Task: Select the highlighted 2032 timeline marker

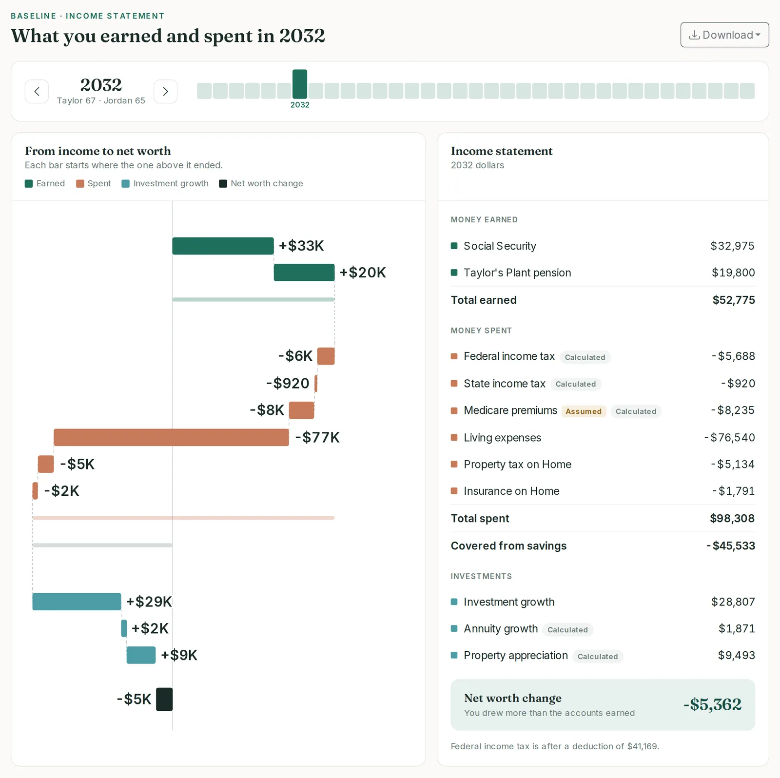Action: 300,84
